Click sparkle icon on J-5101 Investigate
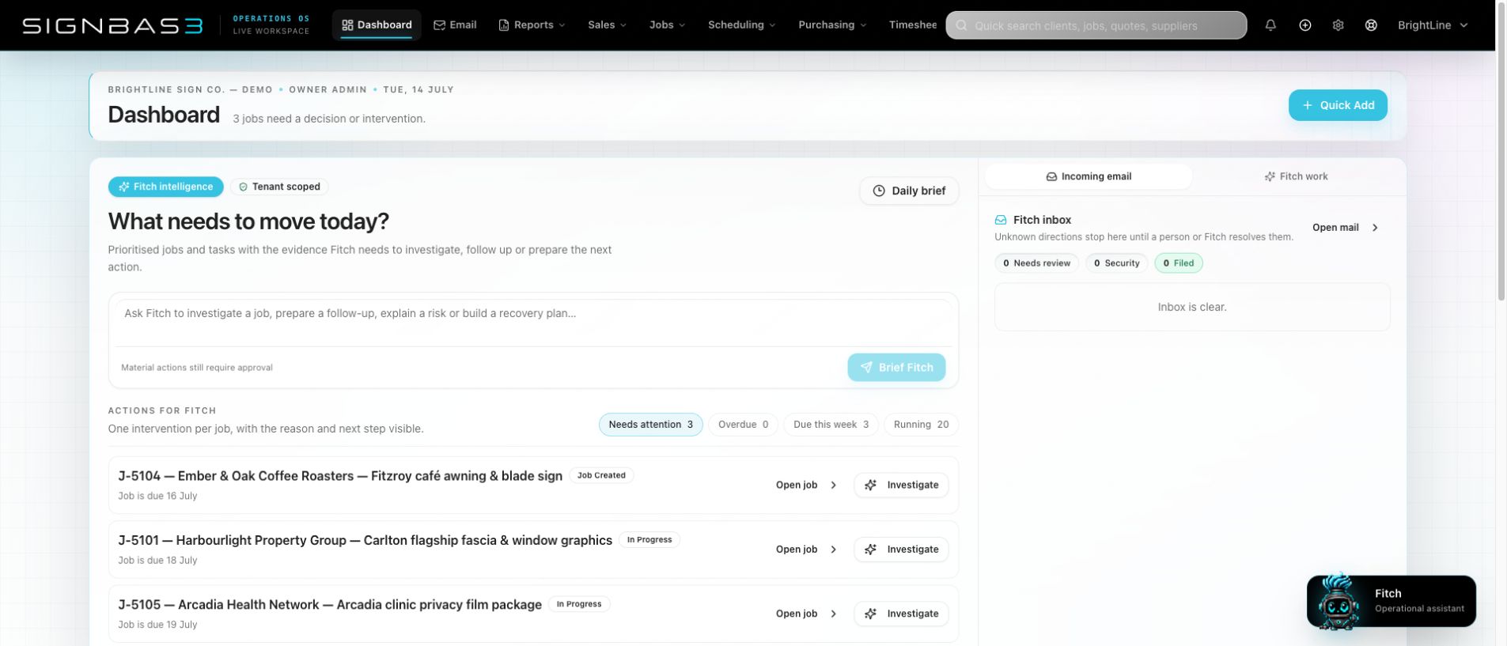The width and height of the screenshot is (1507, 646). (x=870, y=550)
